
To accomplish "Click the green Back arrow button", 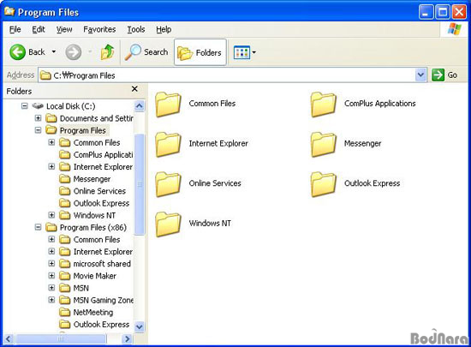I will [x=17, y=52].
